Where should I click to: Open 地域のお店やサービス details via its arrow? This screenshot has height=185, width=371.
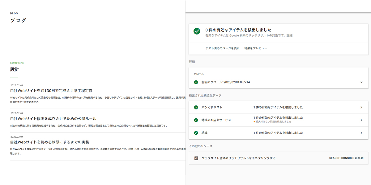361,120
